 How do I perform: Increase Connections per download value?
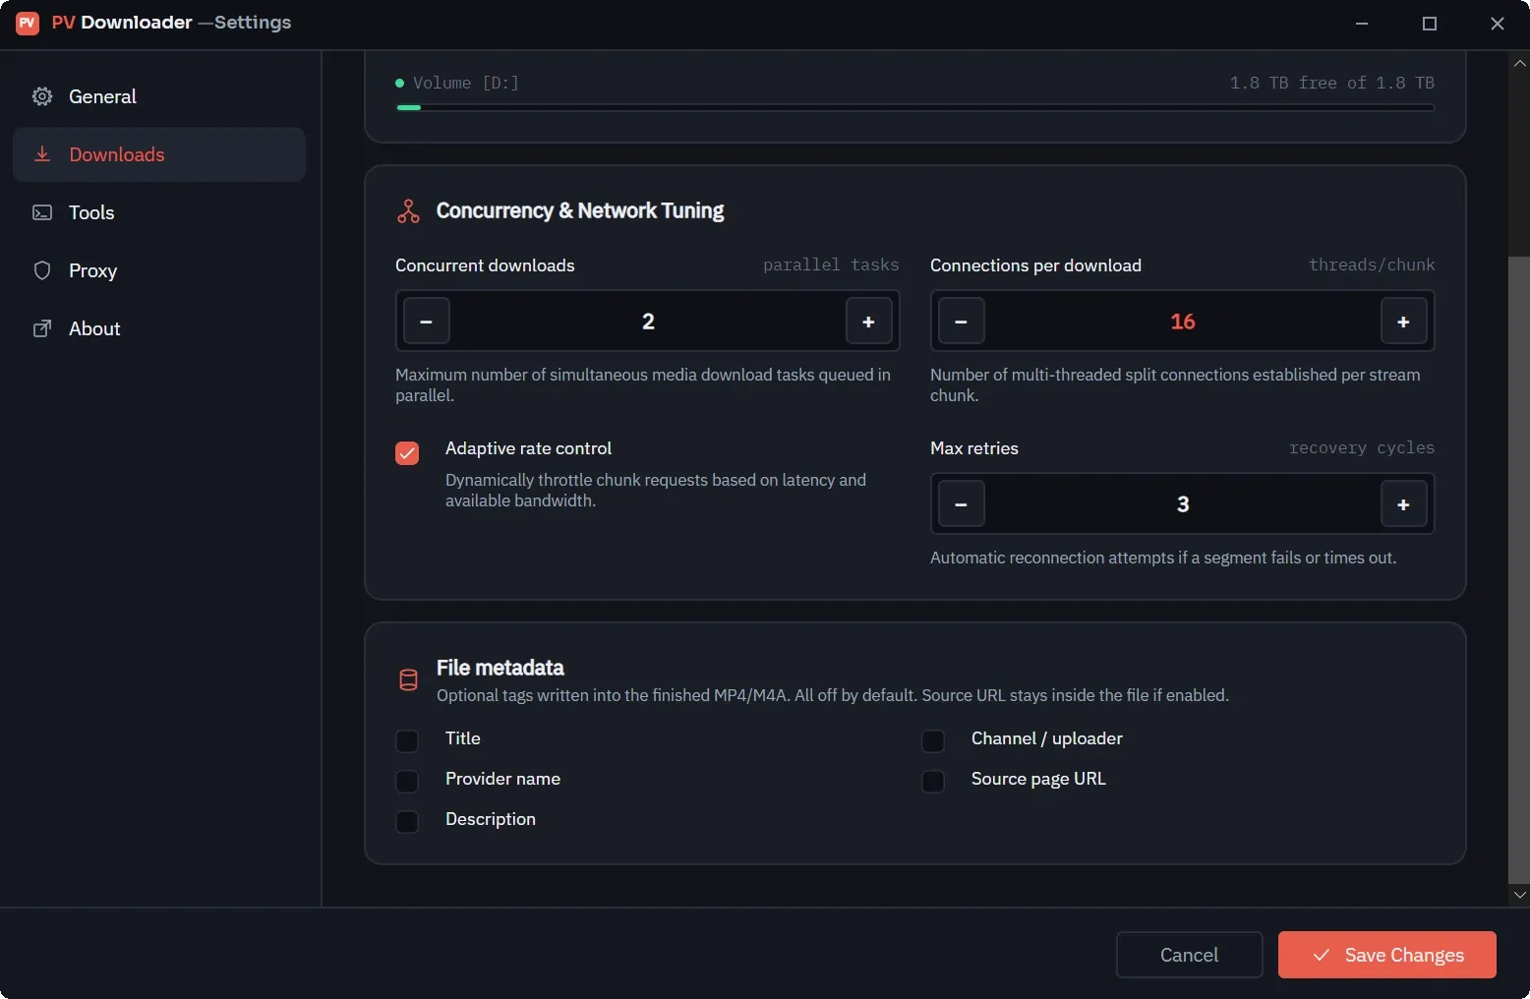pos(1403,321)
